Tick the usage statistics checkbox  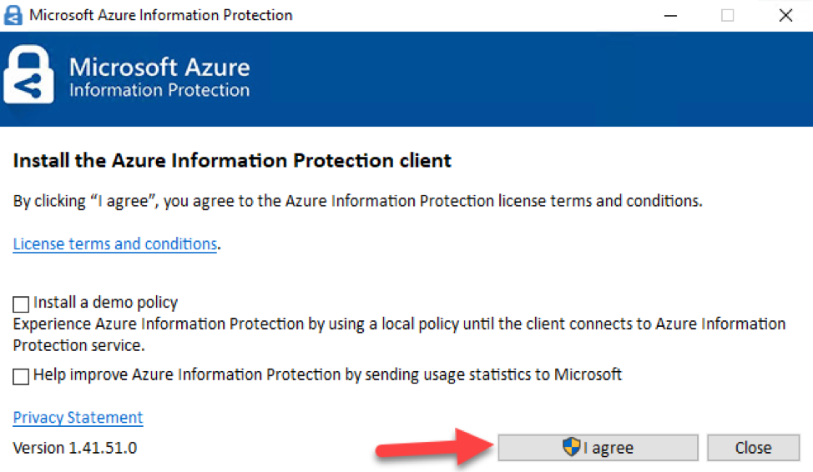21,377
